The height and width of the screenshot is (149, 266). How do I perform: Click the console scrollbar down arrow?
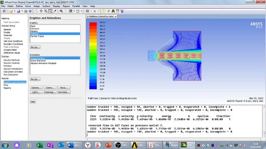pos(264,136)
